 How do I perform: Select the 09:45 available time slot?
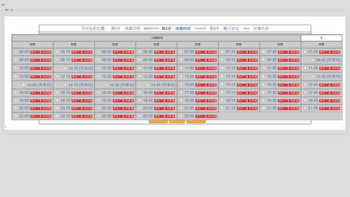312,60
